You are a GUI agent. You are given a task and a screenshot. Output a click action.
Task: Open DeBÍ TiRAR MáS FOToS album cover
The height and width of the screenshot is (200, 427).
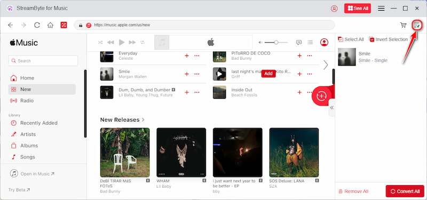tap(125, 153)
